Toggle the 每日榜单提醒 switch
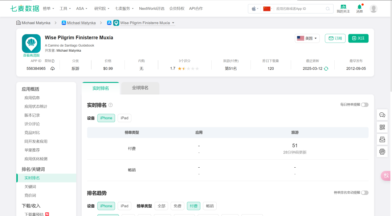 pyautogui.click(x=365, y=105)
